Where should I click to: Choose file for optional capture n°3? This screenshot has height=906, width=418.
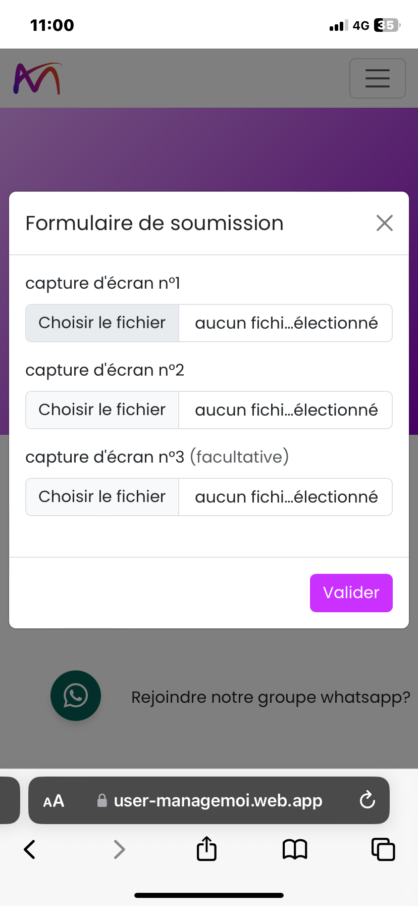click(102, 497)
